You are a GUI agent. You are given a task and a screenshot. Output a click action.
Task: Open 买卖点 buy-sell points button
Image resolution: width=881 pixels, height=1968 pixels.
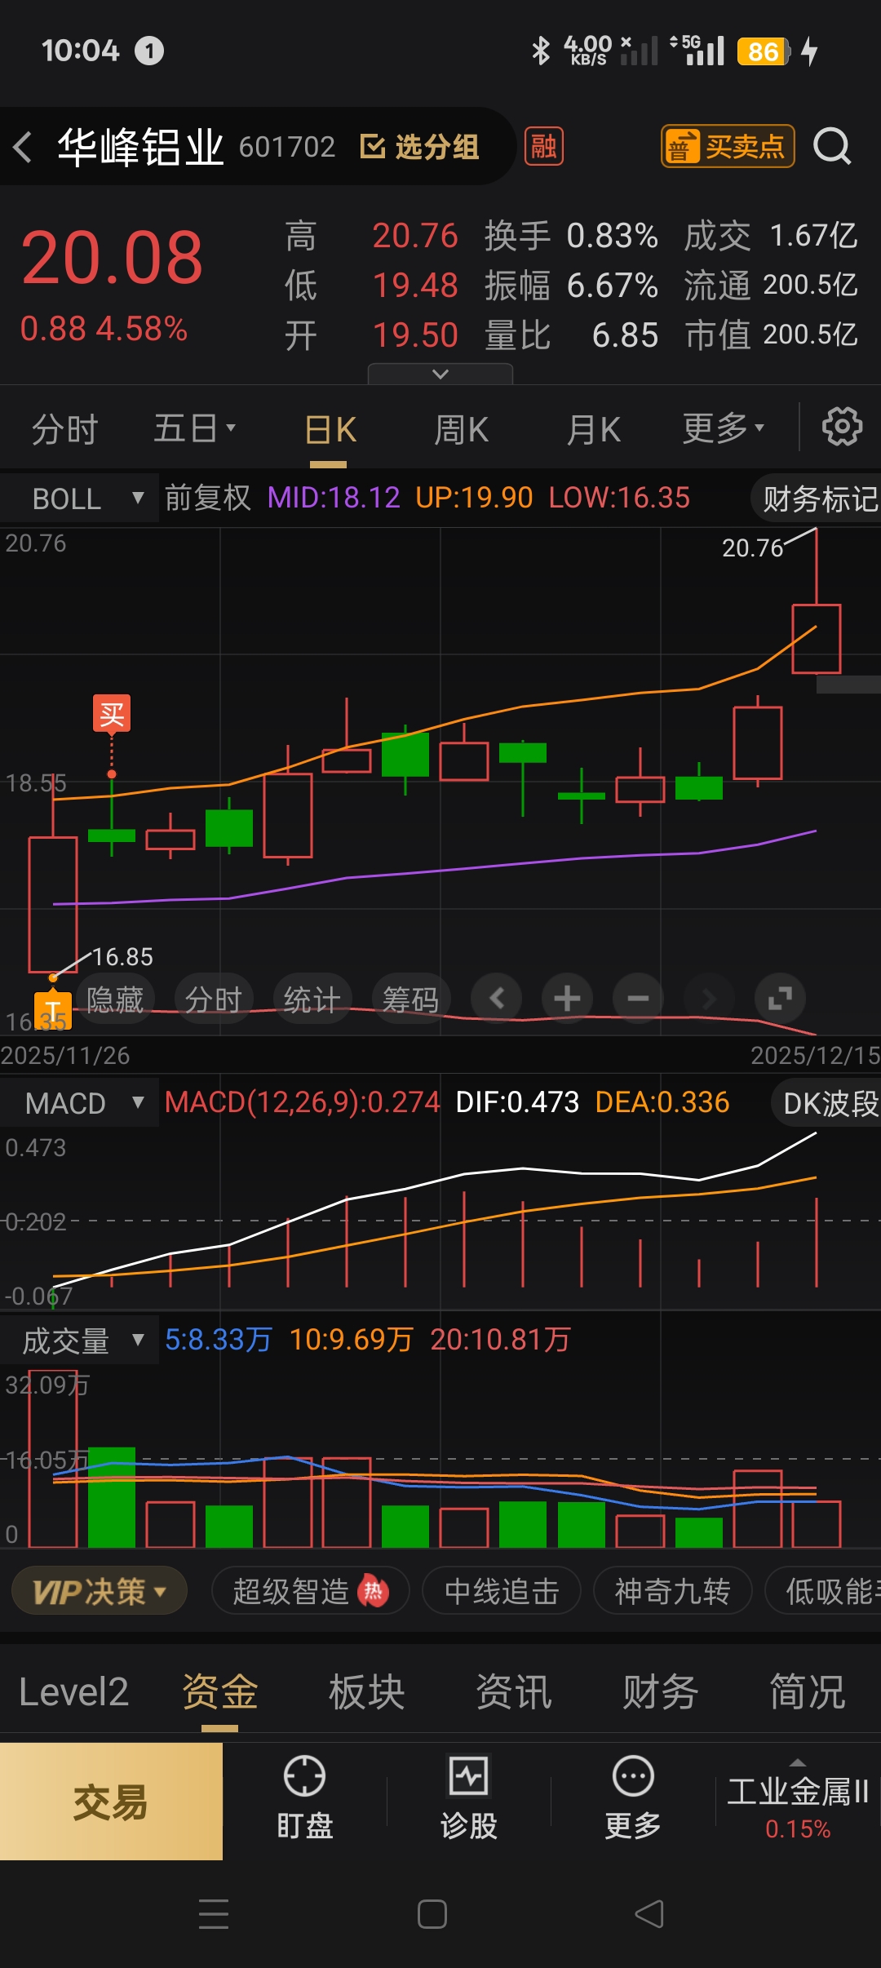click(x=728, y=147)
